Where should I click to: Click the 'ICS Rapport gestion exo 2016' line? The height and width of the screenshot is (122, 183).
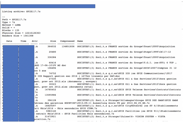click(x=77, y=76)
